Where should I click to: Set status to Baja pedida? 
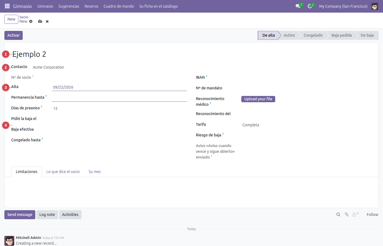pyautogui.click(x=341, y=35)
